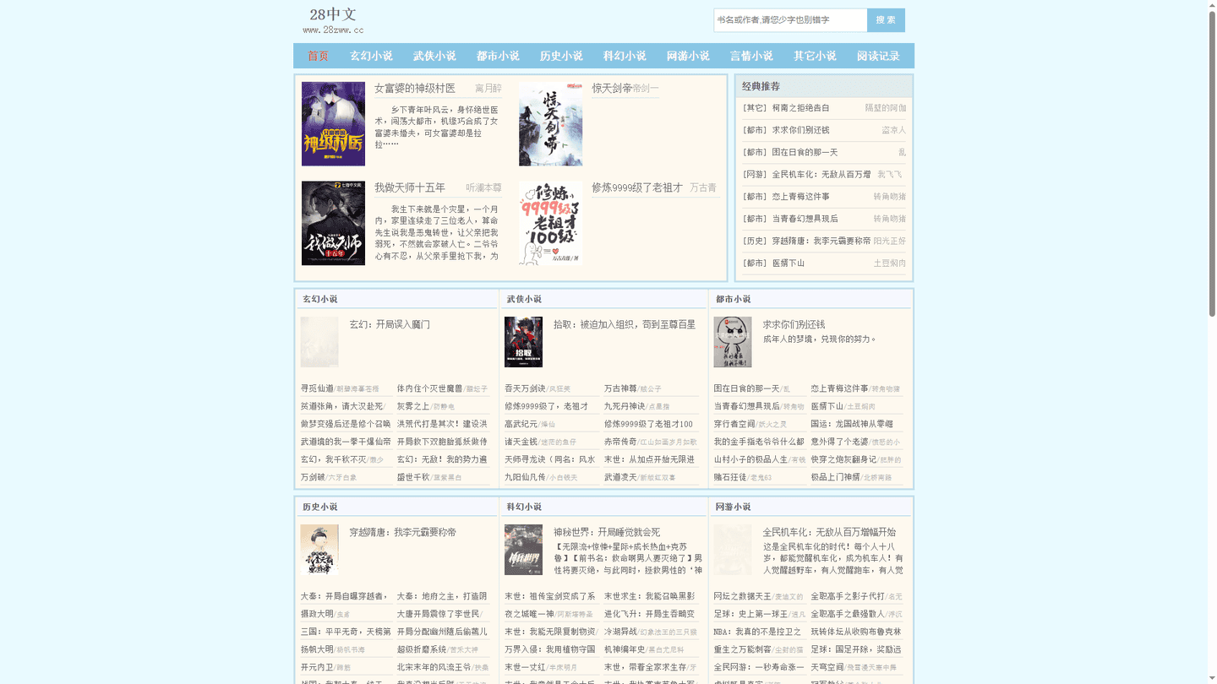Image resolution: width=1217 pixels, height=684 pixels.
Task: Open the 历史小说 navigation tab
Action: point(561,56)
